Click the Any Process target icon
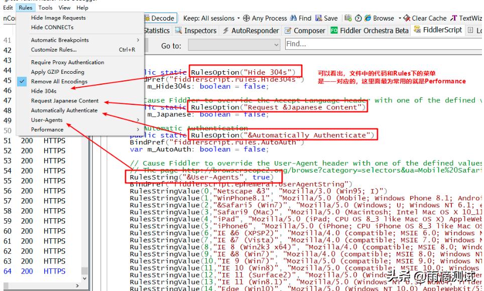 [x=247, y=18]
